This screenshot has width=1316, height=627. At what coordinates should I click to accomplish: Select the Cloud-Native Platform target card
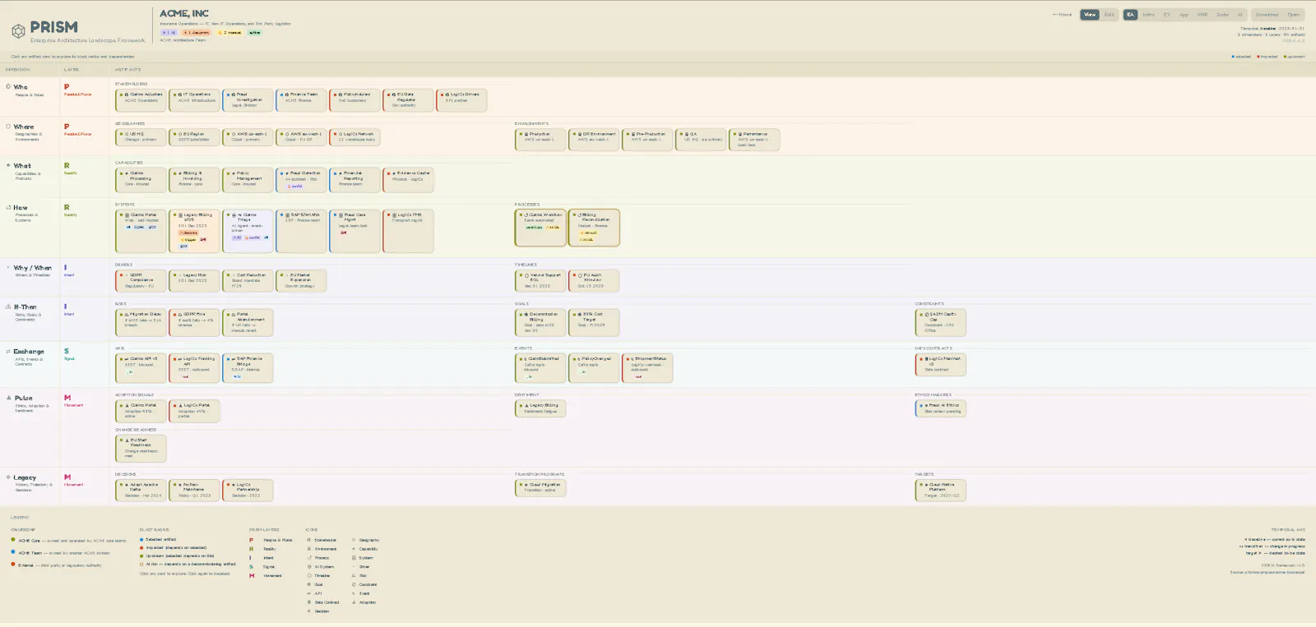(940, 491)
